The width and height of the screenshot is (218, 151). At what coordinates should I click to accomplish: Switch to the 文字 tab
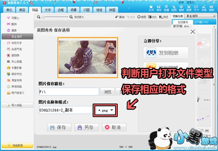tap(48, 10)
